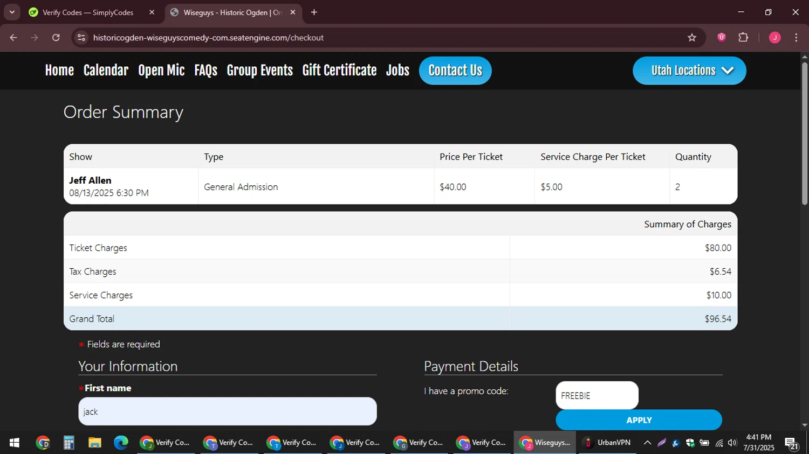The width and height of the screenshot is (809, 454).
Task: Click the Ticket Charges $80.00 value
Action: [x=718, y=248]
